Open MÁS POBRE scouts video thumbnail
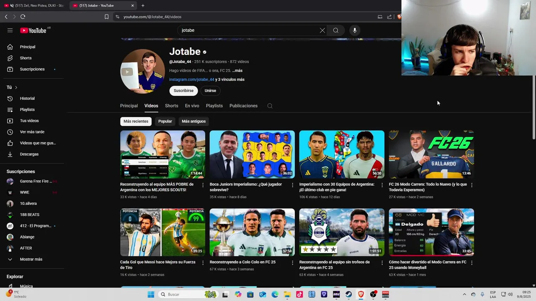 tap(162, 154)
